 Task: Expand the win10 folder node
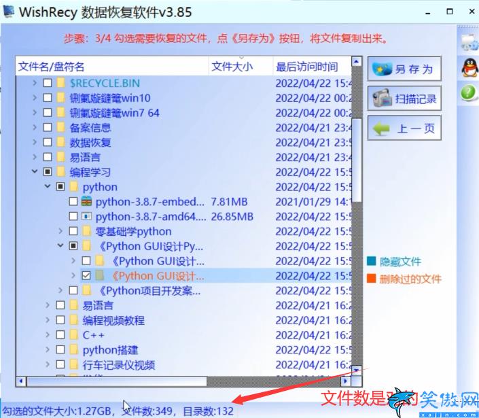35,97
